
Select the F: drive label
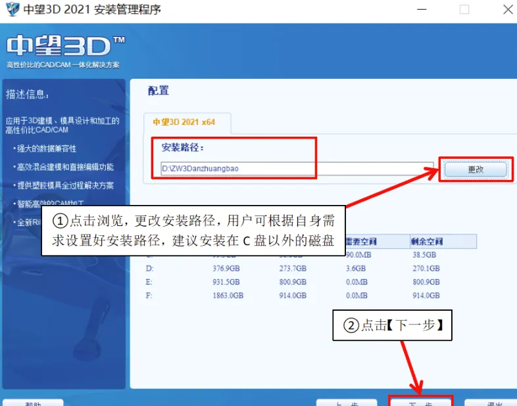point(149,296)
